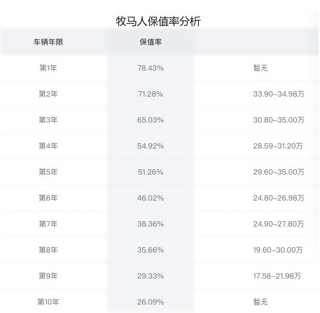Click the 65.03% retention value
Image resolution: width=320 pixels, height=313 pixels.
click(x=151, y=120)
